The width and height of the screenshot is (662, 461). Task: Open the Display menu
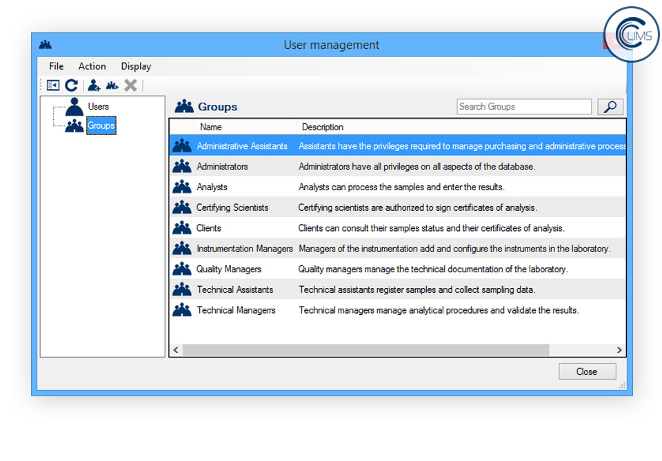coord(136,66)
